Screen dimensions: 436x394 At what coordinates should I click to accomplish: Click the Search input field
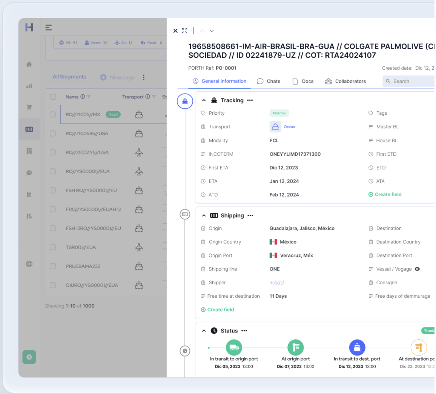coord(409,81)
